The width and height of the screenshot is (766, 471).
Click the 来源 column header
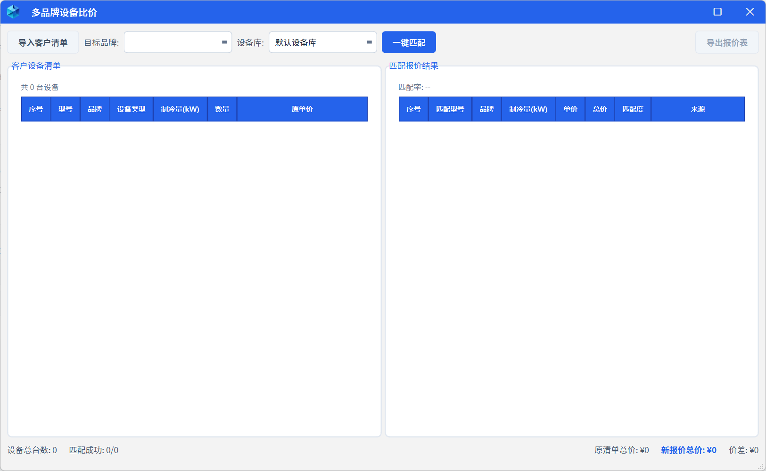point(697,109)
